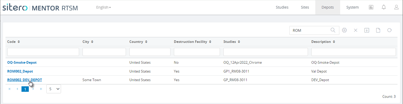Click the Description column filter field

(x=353, y=52)
